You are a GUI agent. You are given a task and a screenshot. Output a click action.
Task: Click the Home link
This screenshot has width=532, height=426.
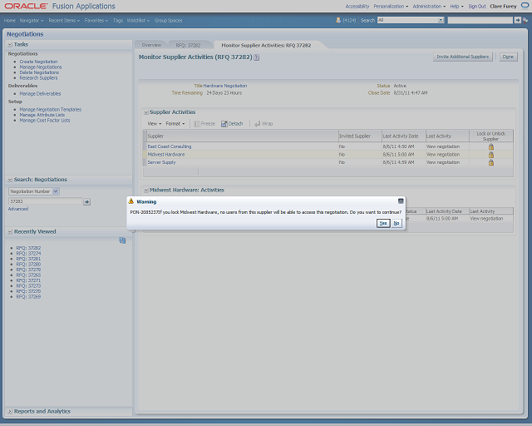(x=10, y=20)
